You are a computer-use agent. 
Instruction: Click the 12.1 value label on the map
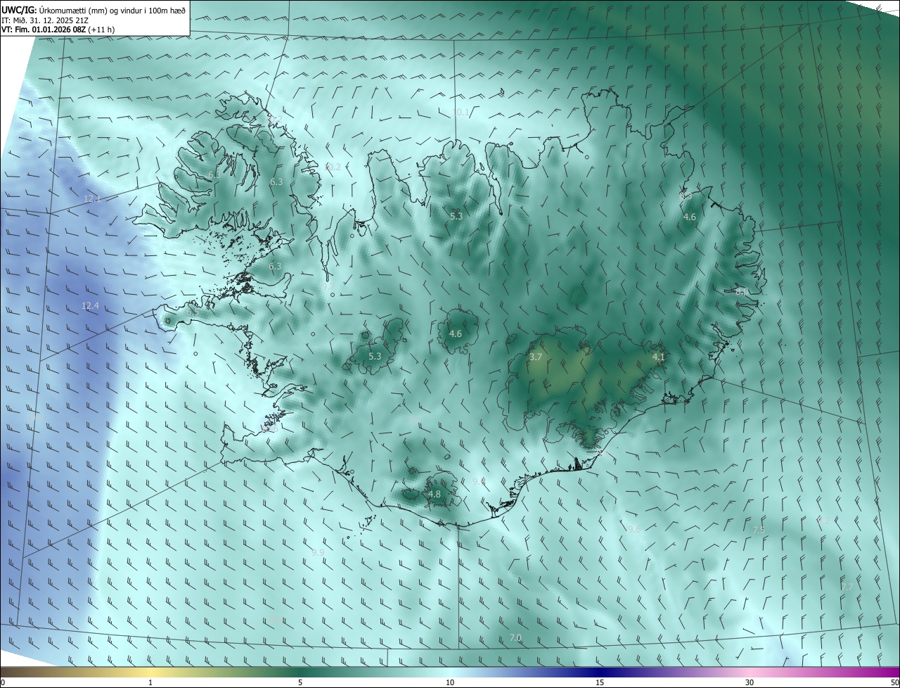click(x=92, y=199)
